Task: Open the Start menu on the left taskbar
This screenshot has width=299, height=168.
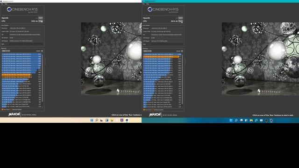Action: click(92, 120)
